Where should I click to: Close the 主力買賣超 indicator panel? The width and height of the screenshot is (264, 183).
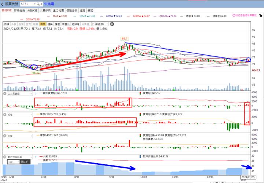[5, 94]
